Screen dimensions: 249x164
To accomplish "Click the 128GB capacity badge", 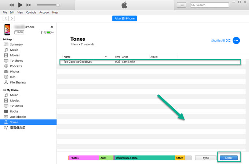I will [19, 32].
